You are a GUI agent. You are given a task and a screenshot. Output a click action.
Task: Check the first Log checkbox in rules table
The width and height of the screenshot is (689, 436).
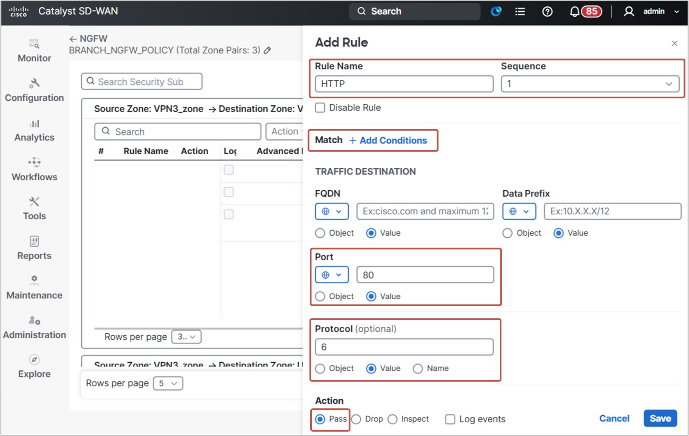(229, 170)
